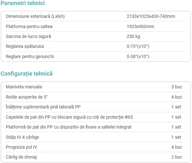192x163 pixels.
Task: Select the 0-73°(±10°) value
Action: tap(138, 47)
